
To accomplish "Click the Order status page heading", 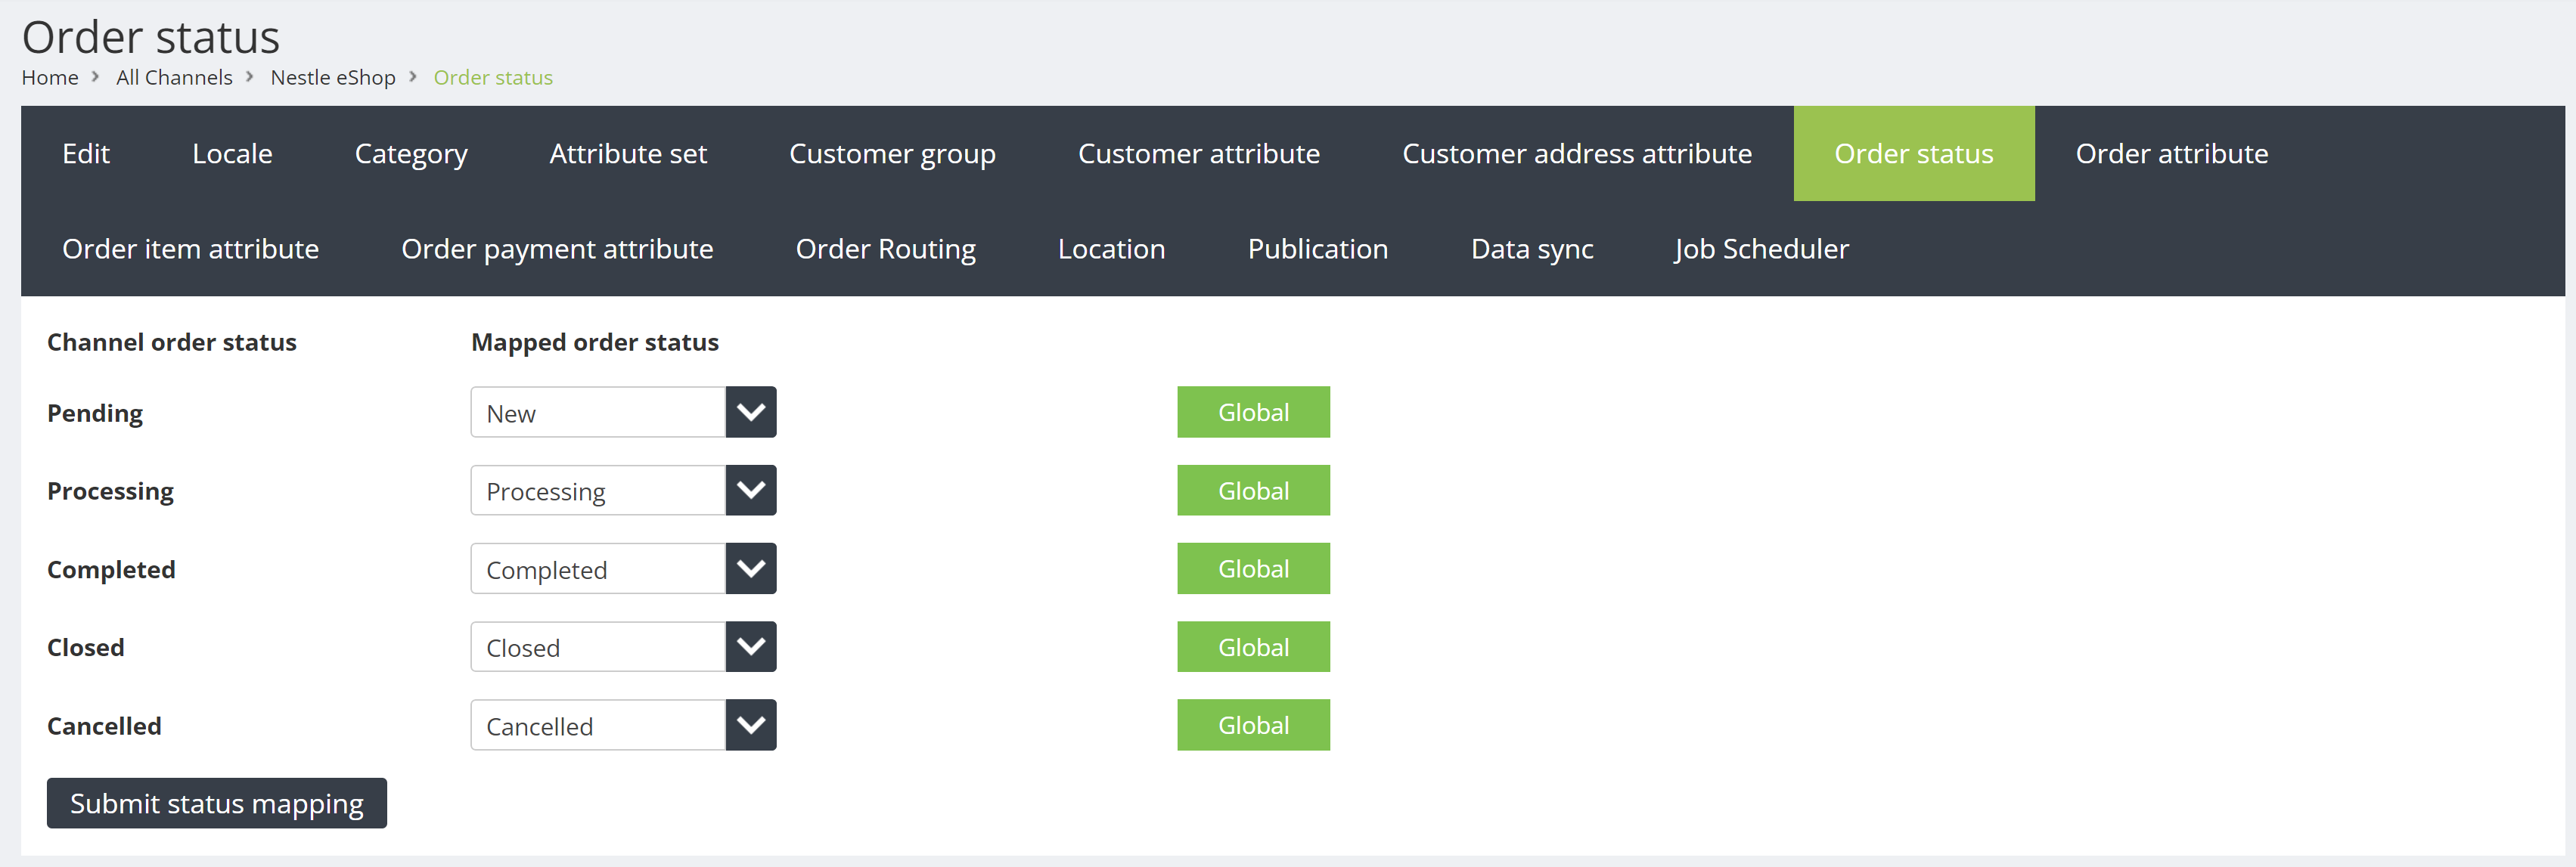I will click(151, 37).
